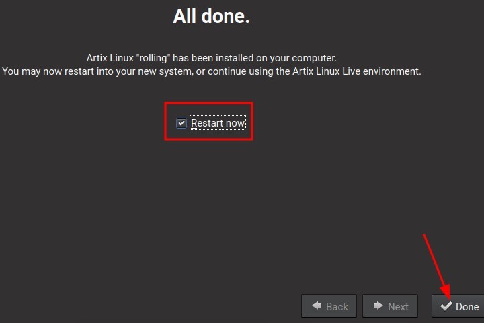Click the 'All done.' heading
The height and width of the screenshot is (323, 484).
point(211,17)
